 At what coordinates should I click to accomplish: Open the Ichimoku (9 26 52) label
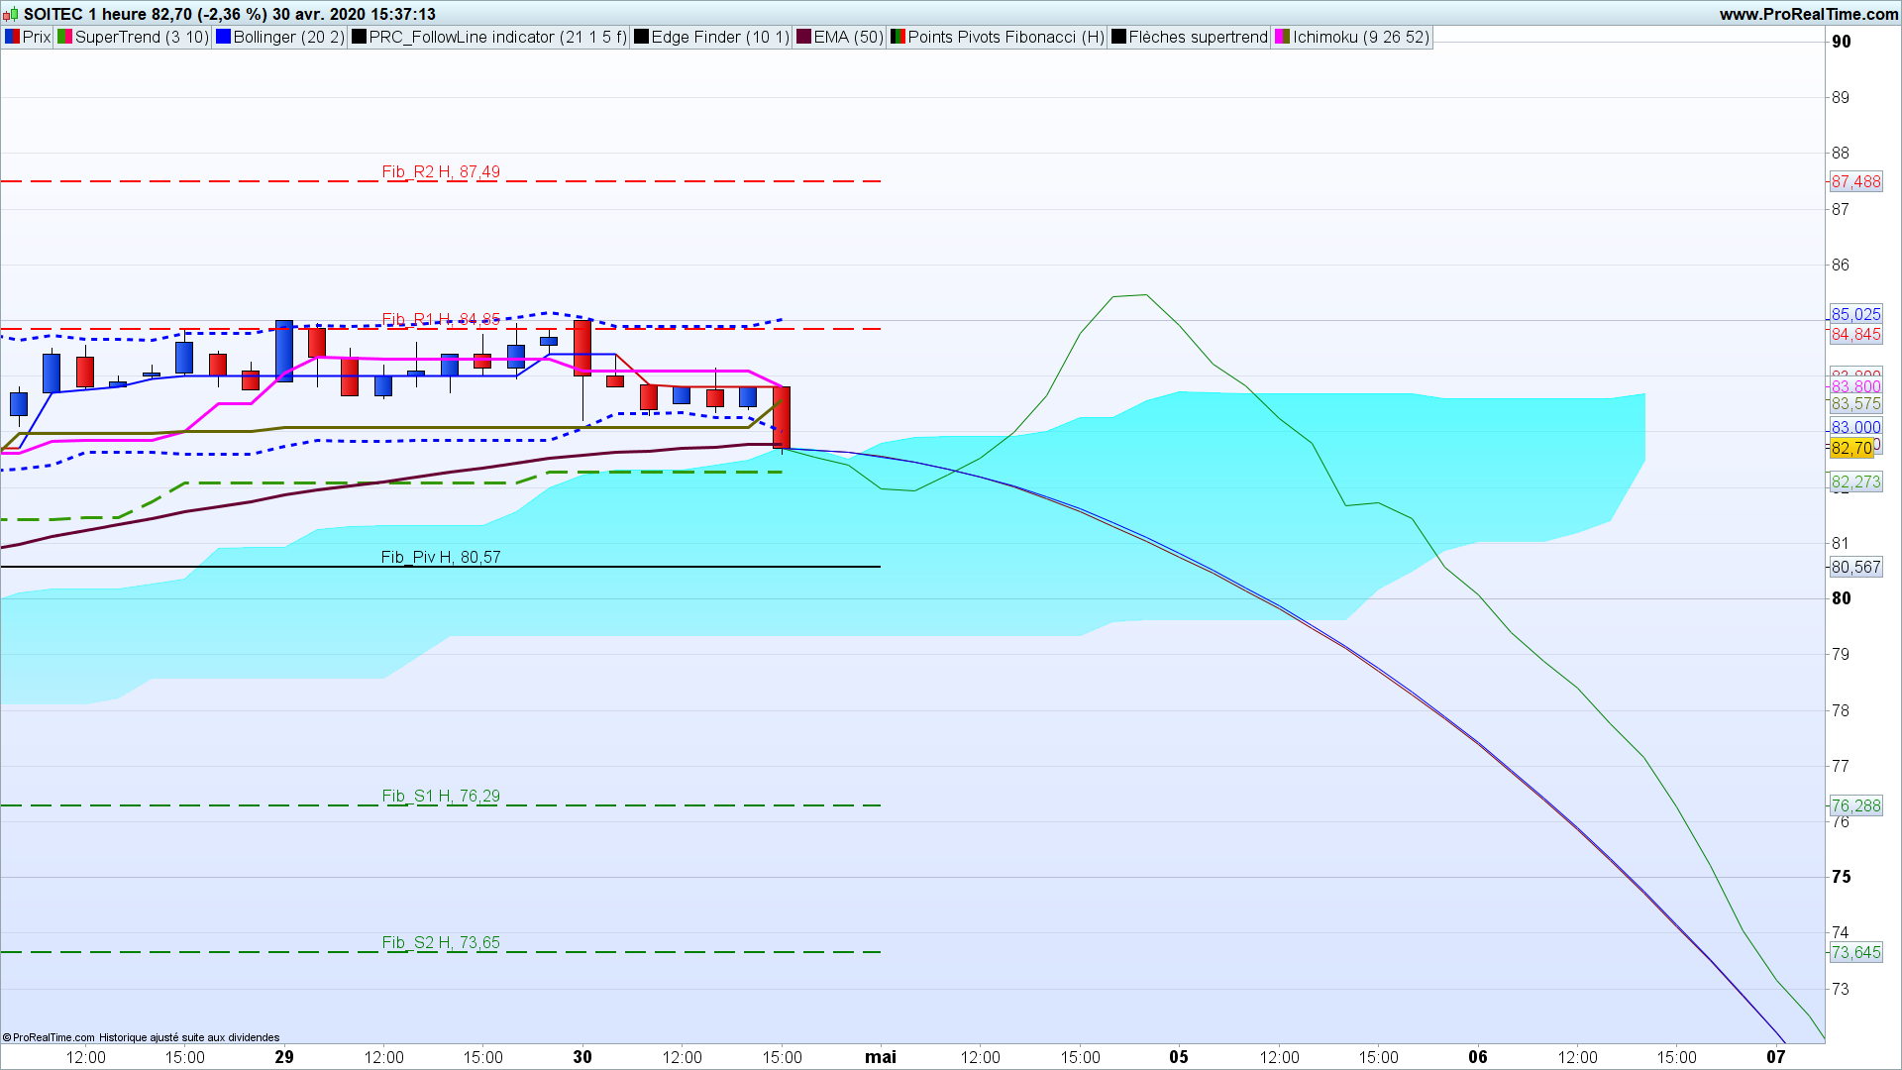tap(1360, 37)
